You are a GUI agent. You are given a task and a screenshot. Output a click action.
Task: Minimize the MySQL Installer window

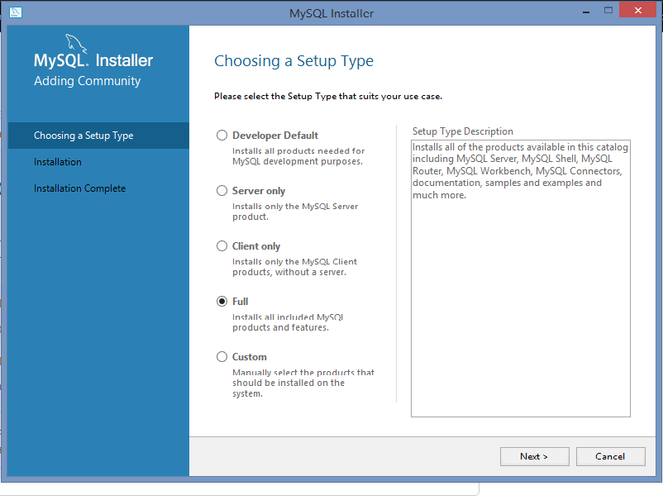(585, 11)
